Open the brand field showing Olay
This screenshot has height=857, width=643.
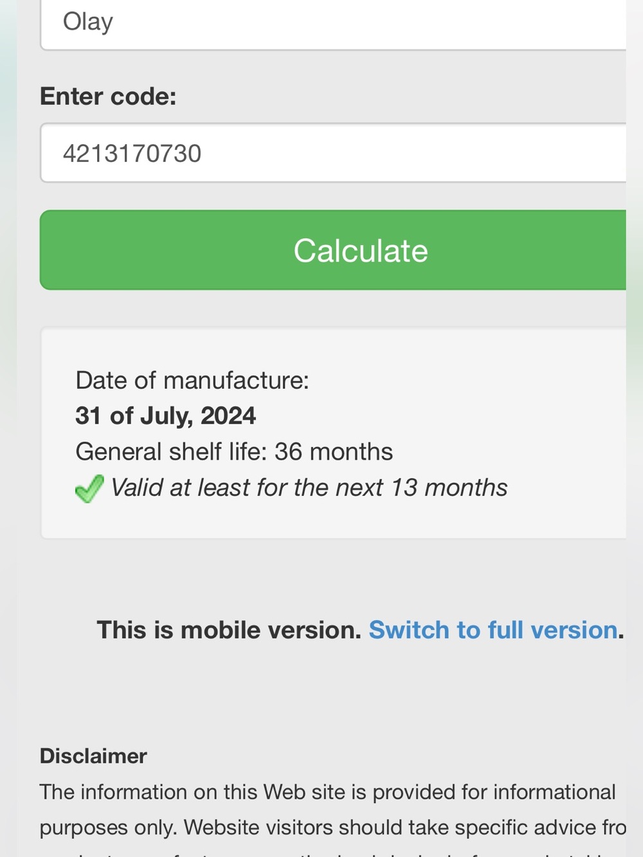pos(333,24)
